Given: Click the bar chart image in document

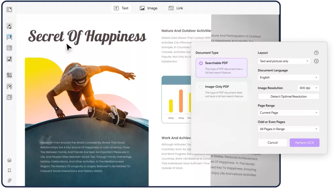Looking at the screenshot, I should [x=176, y=100].
